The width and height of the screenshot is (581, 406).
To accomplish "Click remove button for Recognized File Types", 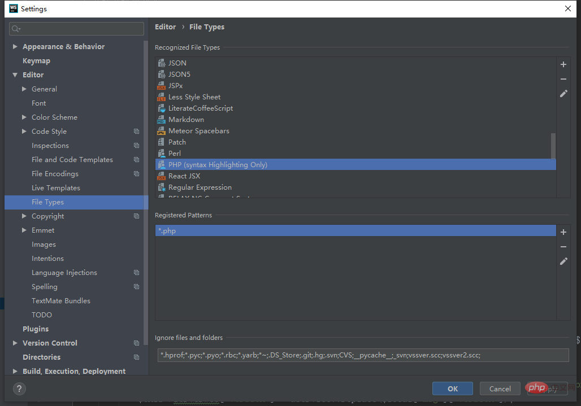I will tap(563, 79).
